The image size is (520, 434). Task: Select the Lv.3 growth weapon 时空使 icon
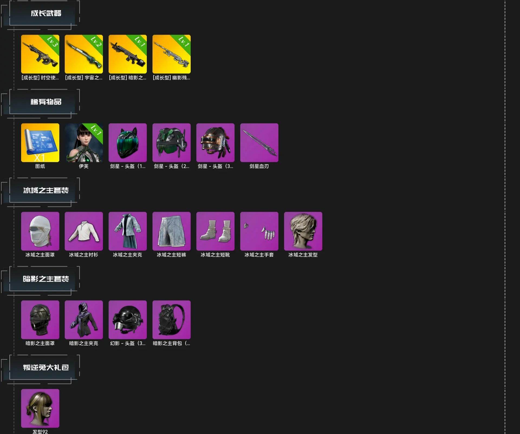pos(40,54)
